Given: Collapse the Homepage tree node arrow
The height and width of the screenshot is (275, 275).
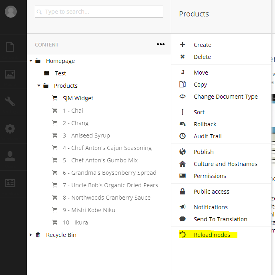Looking at the screenshot, I should click(x=31, y=61).
